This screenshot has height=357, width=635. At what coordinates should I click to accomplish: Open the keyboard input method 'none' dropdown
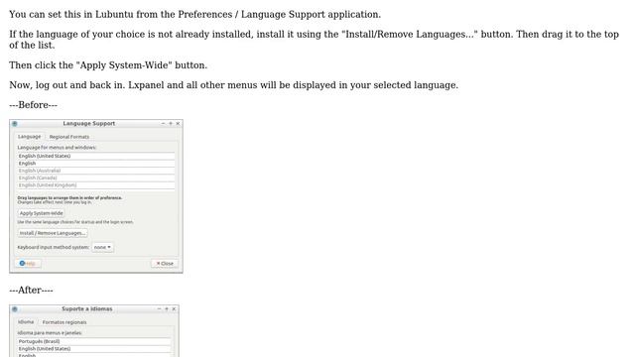point(102,247)
